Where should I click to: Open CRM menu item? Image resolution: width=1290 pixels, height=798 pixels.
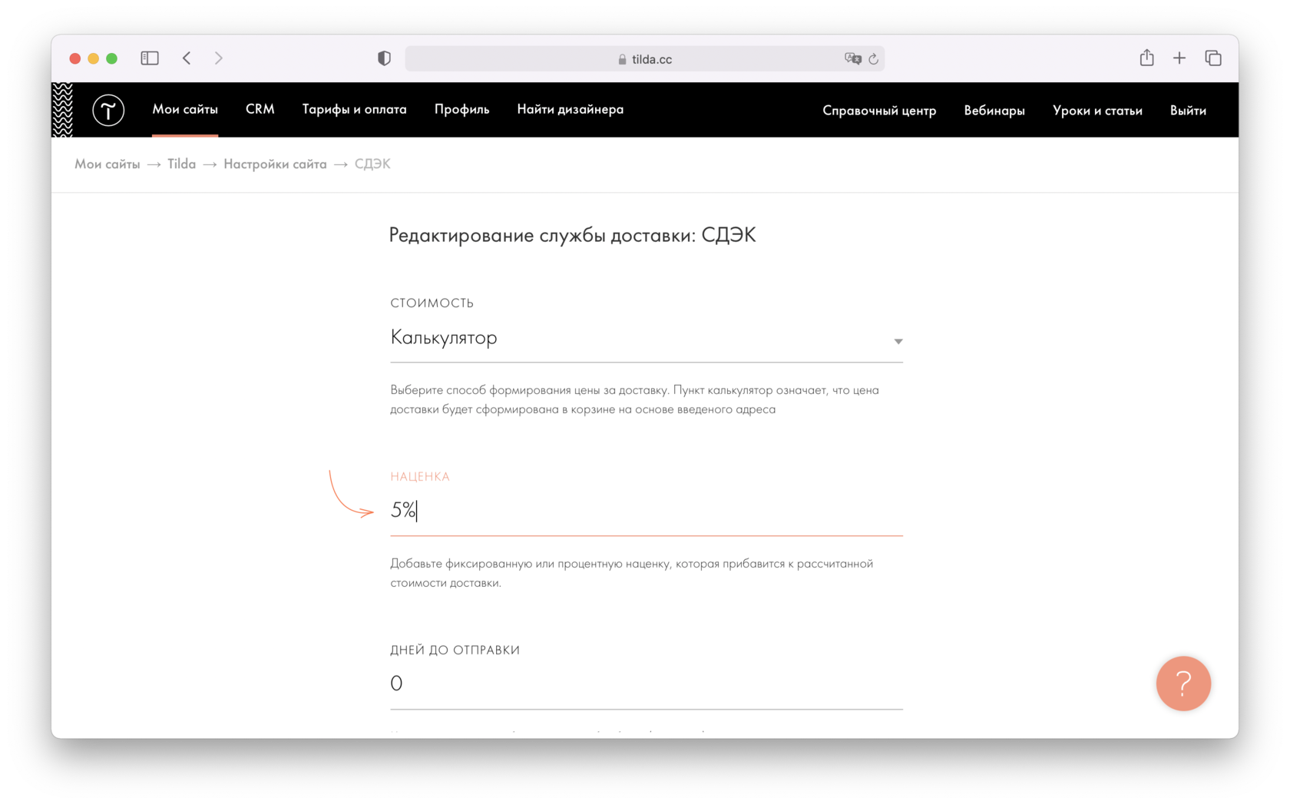tap(260, 109)
